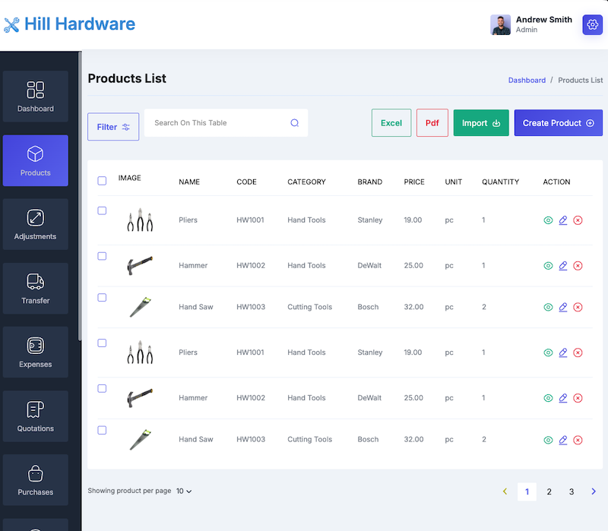Go to page 1 in pagination
The image size is (608, 531).
(527, 491)
